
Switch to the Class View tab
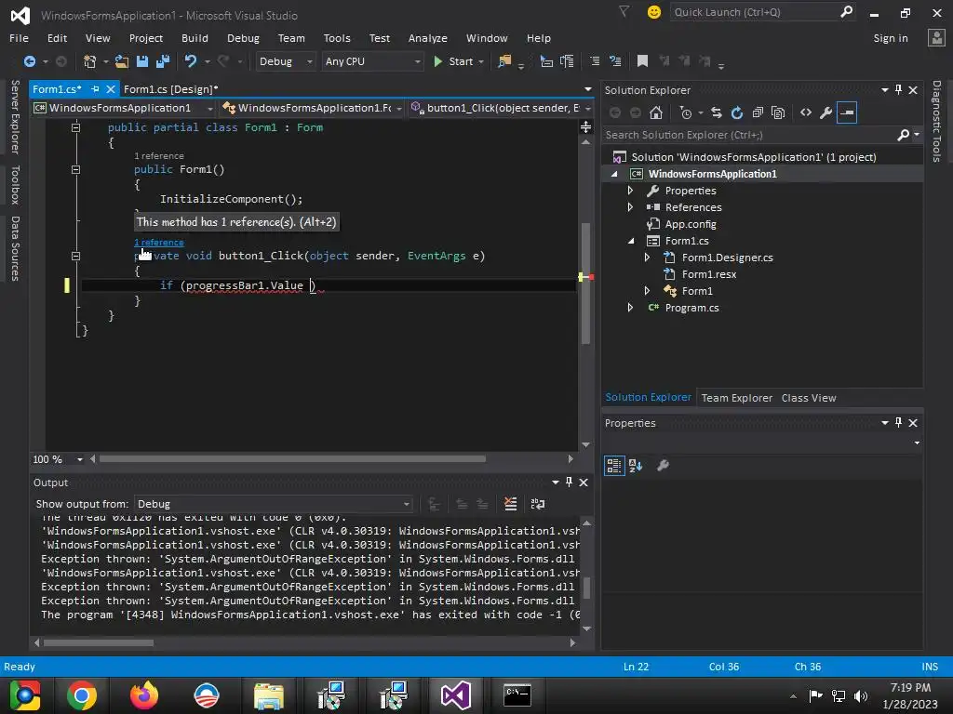coord(809,398)
